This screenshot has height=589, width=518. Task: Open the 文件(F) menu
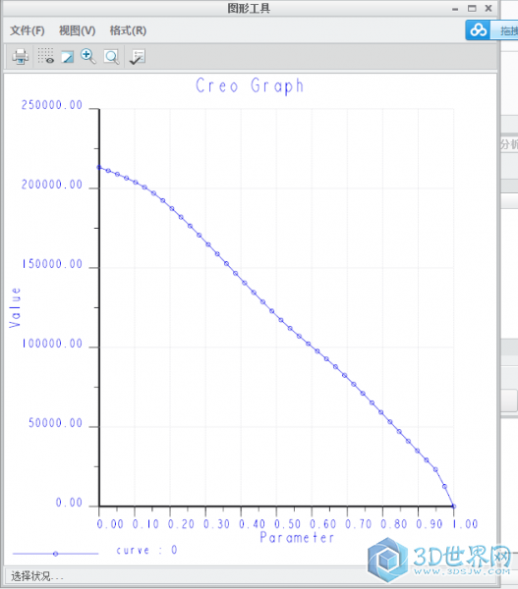click(x=28, y=30)
